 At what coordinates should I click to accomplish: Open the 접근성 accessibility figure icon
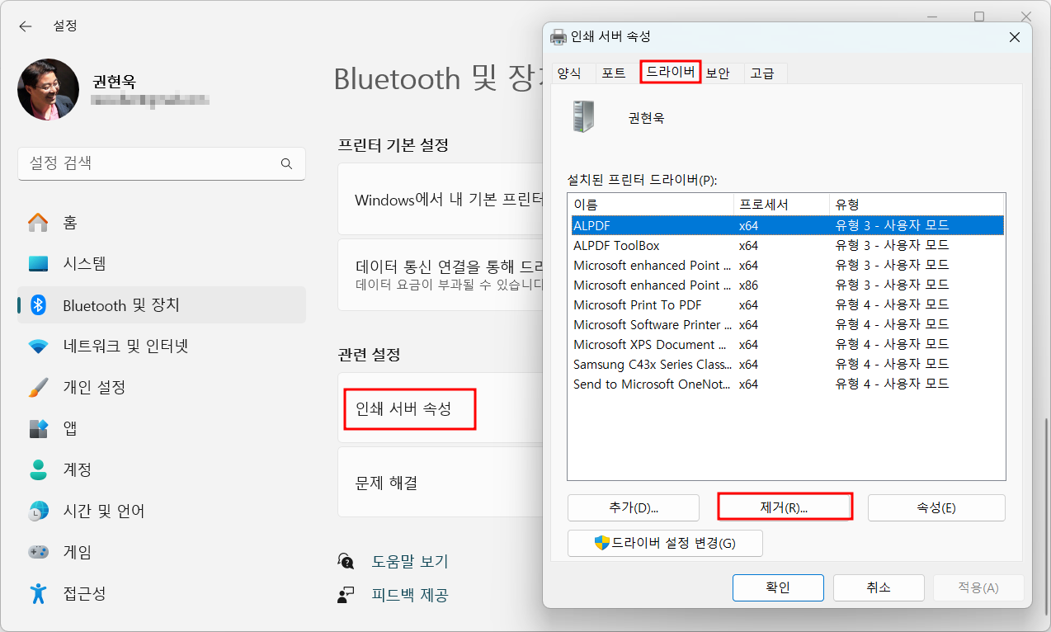click(x=38, y=593)
